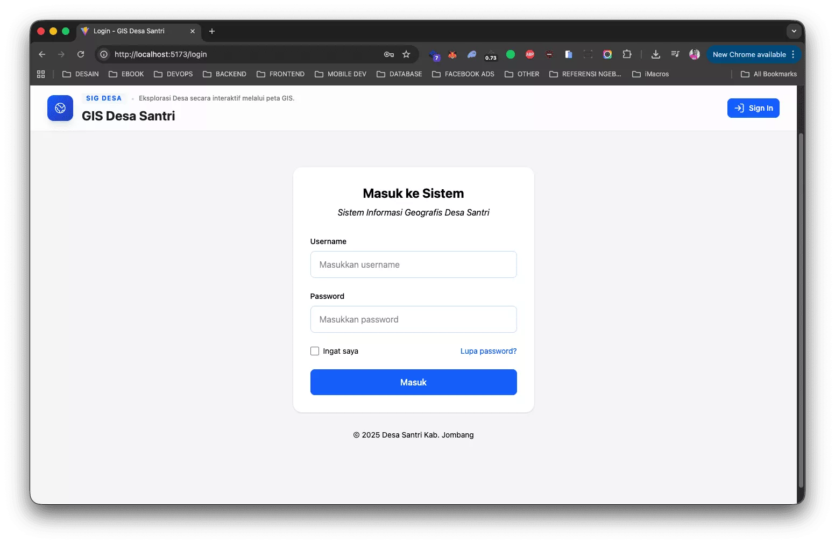Image resolution: width=835 pixels, height=544 pixels.
Task: Open the extension with the 7 badge
Action: point(435,55)
